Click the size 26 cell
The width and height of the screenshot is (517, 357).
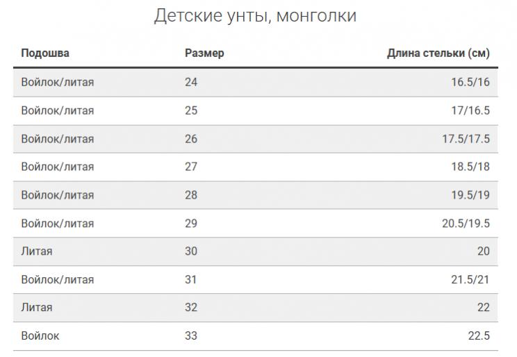point(191,139)
